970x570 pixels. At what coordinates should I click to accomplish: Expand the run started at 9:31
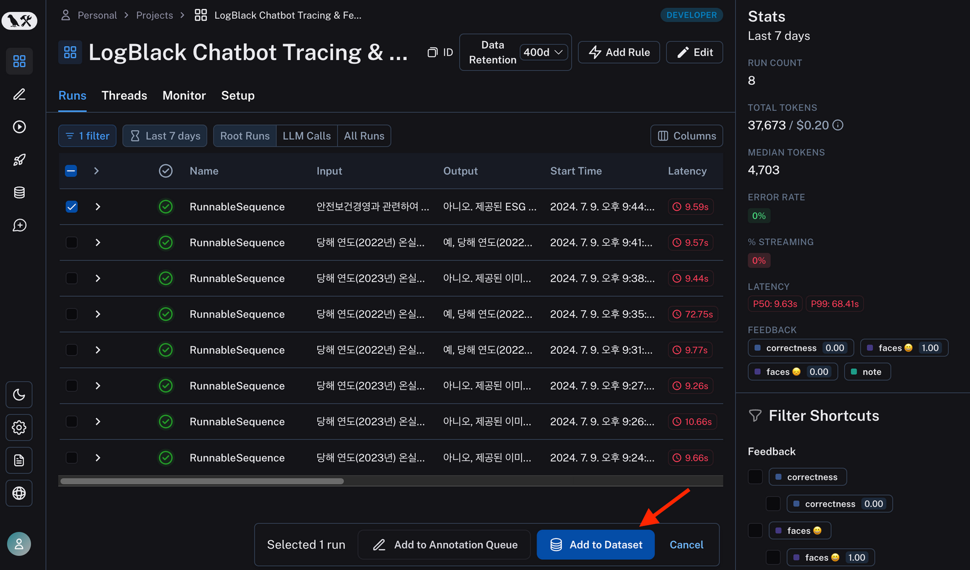[98, 350]
